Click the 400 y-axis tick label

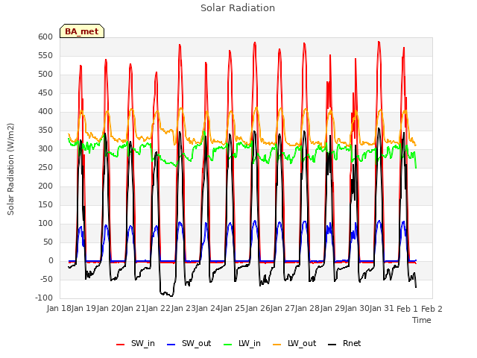click(x=45, y=111)
